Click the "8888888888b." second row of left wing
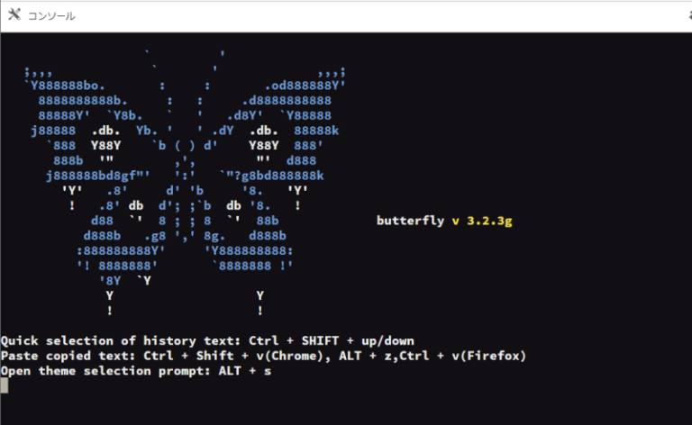 click(x=84, y=100)
